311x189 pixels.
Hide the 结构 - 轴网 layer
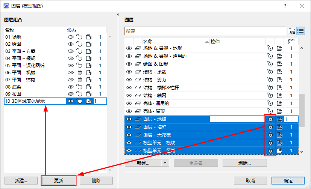[x=129, y=96]
